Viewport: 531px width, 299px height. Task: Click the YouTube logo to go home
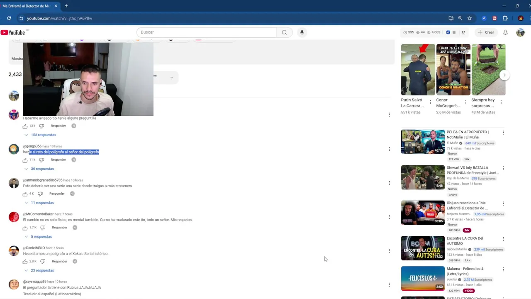coord(12,32)
